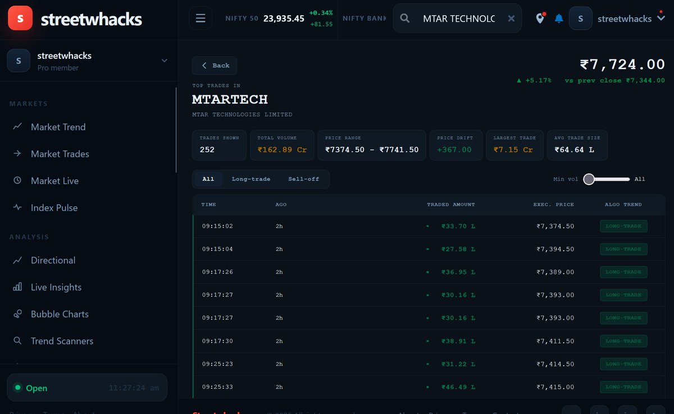Click the Algo Trend column header
The height and width of the screenshot is (414, 674).
click(623, 205)
